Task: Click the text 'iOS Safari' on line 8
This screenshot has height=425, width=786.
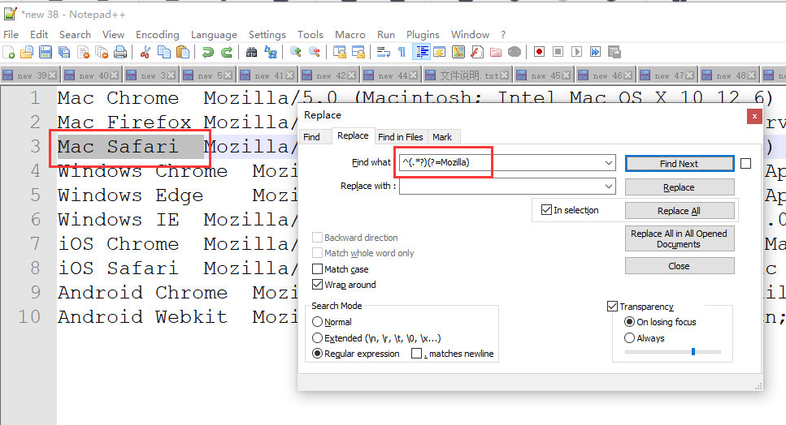Action: click(118, 268)
